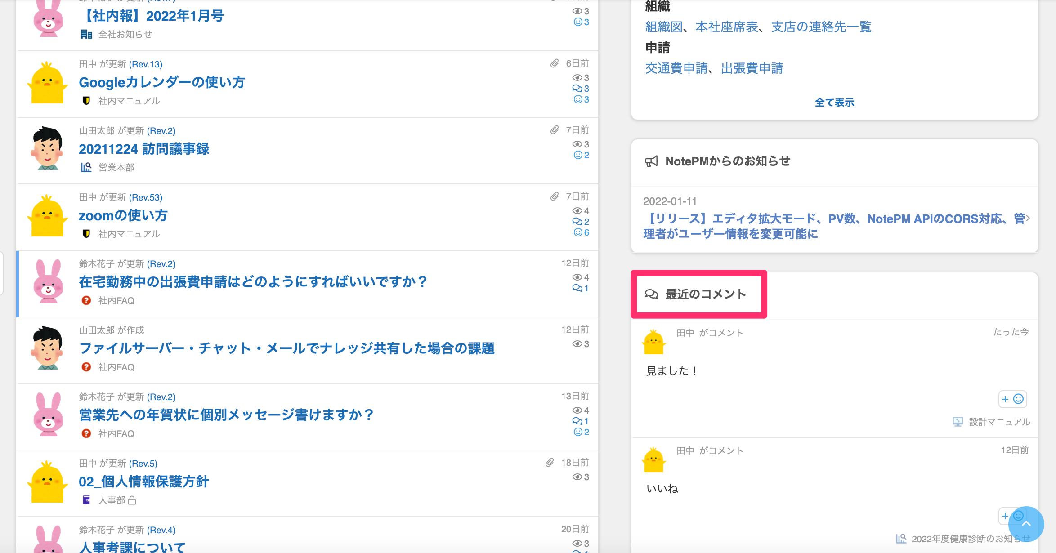Viewport: 1056px width, 553px height.
Task: Click the 営業本部 chart icon under 20211224 訪問議事録
Action: [x=85, y=167]
